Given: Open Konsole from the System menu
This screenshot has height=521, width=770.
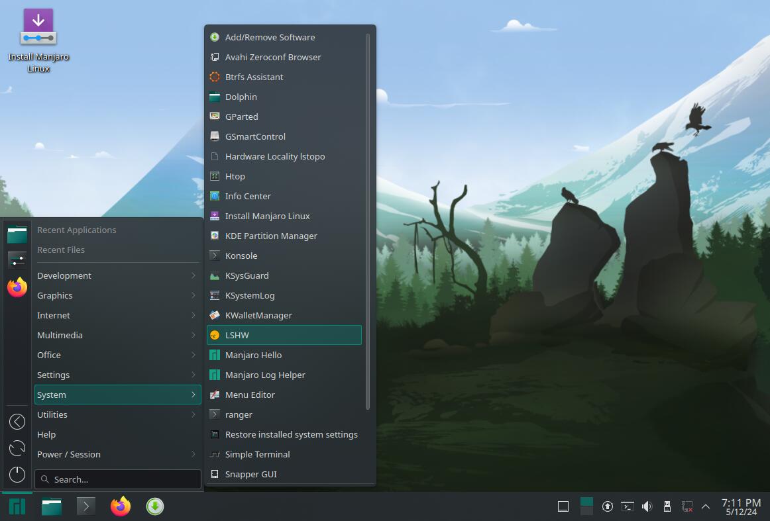Looking at the screenshot, I should coord(284,256).
